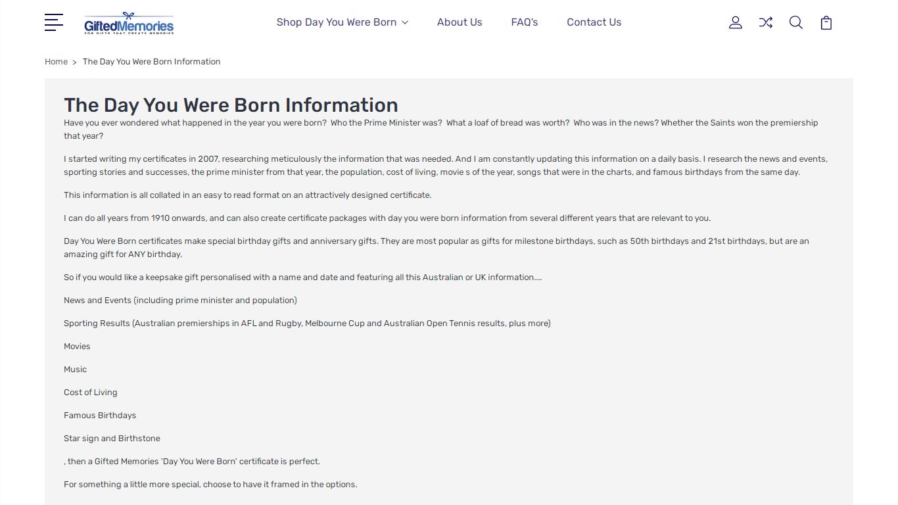This screenshot has height=505, width=898.
Task: Click the 'Movies' line
Action: tap(77, 347)
